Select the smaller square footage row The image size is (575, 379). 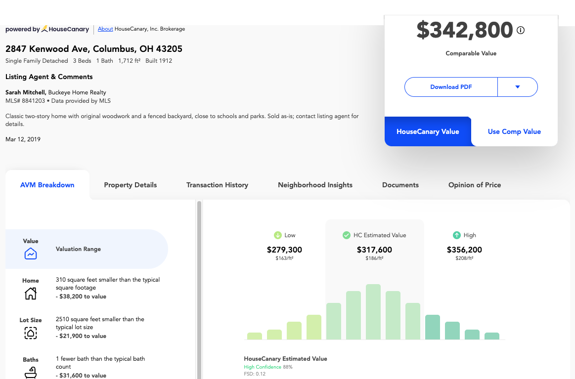click(x=87, y=289)
